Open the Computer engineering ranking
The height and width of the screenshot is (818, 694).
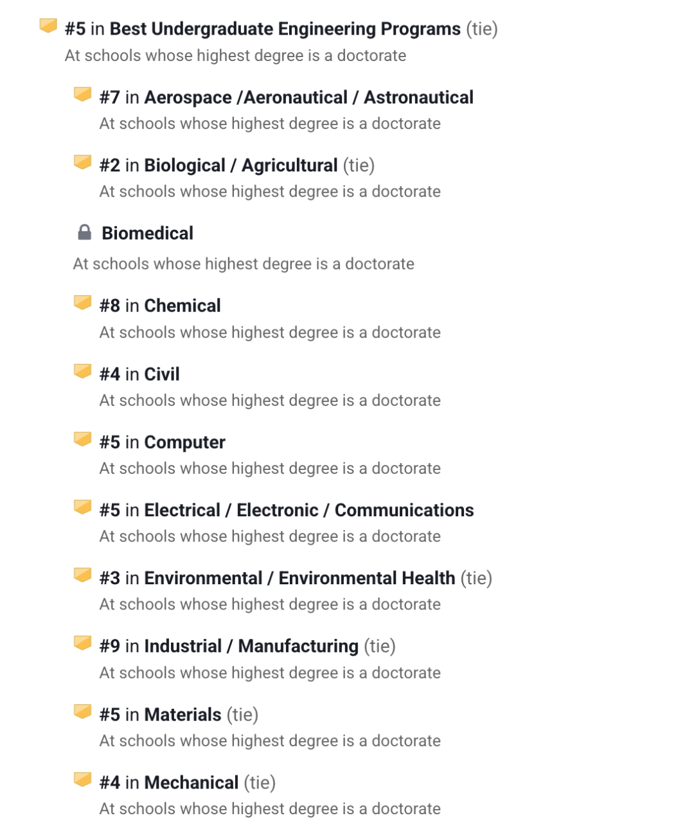185,442
